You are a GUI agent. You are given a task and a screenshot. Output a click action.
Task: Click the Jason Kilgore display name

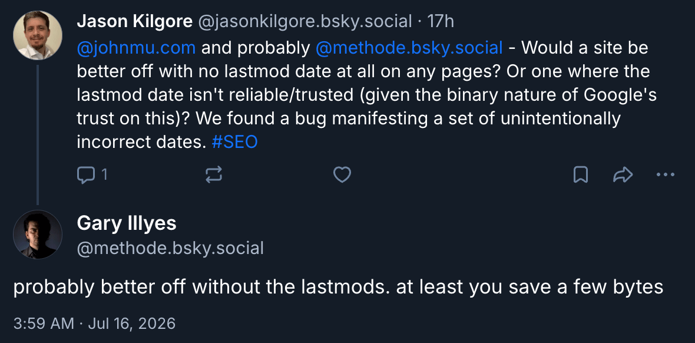click(x=135, y=21)
